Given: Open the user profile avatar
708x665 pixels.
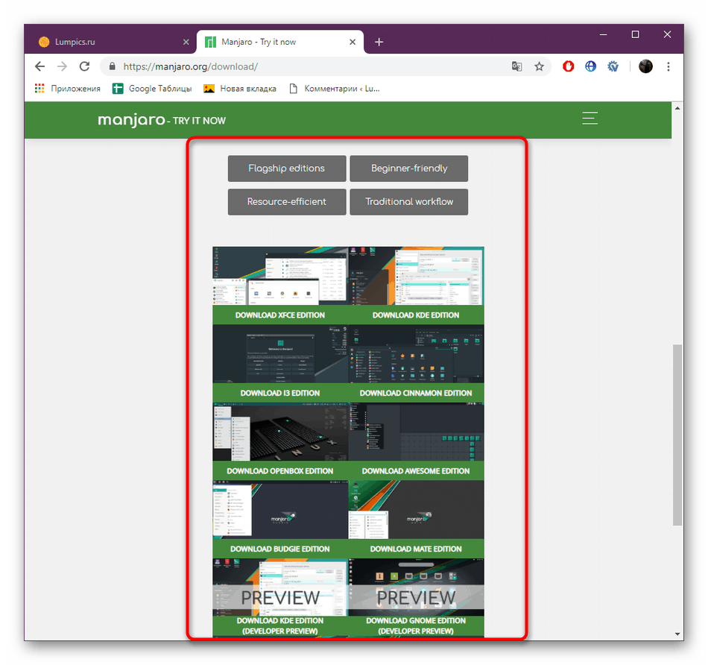Looking at the screenshot, I should click(645, 66).
